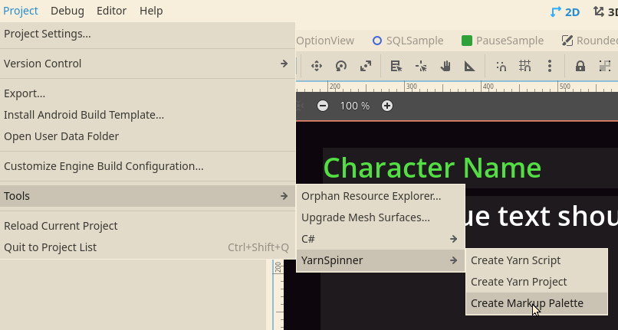Screen dimensions: 618x330
Task: Lock the selected node with padlock icon
Action: coord(580,66)
